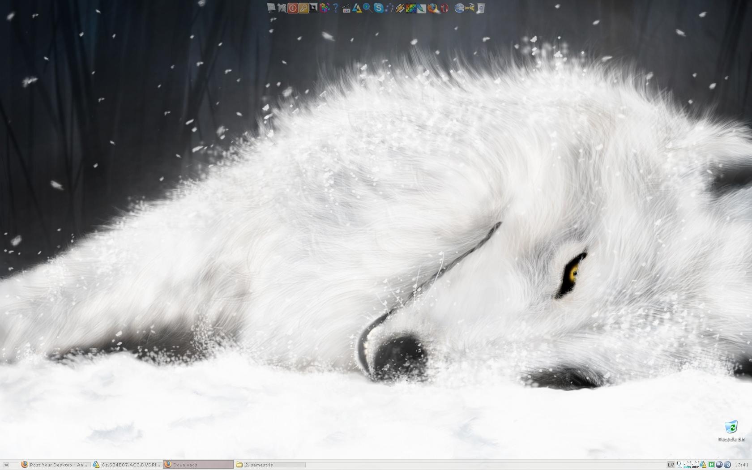Open the magnifier search dock icon
This screenshot has width=752, height=470.
368,8
